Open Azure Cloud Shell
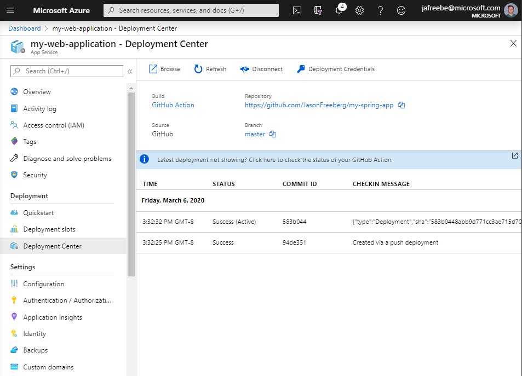 [297, 10]
